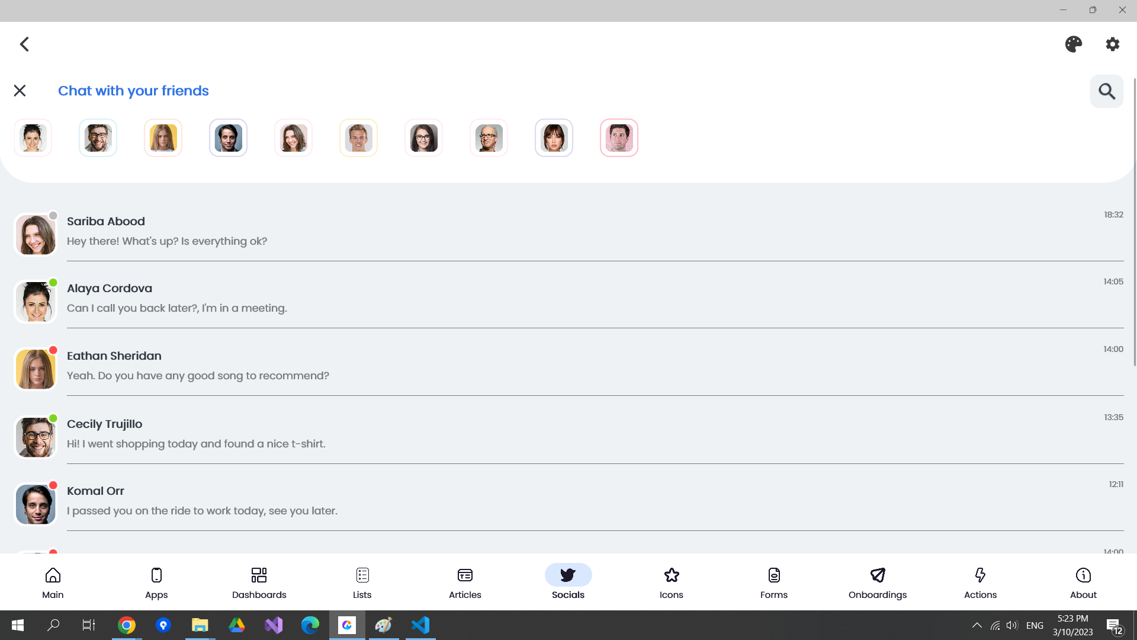1137x640 pixels.
Task: Click Komal Orr's avatar in list
Action: click(x=36, y=504)
